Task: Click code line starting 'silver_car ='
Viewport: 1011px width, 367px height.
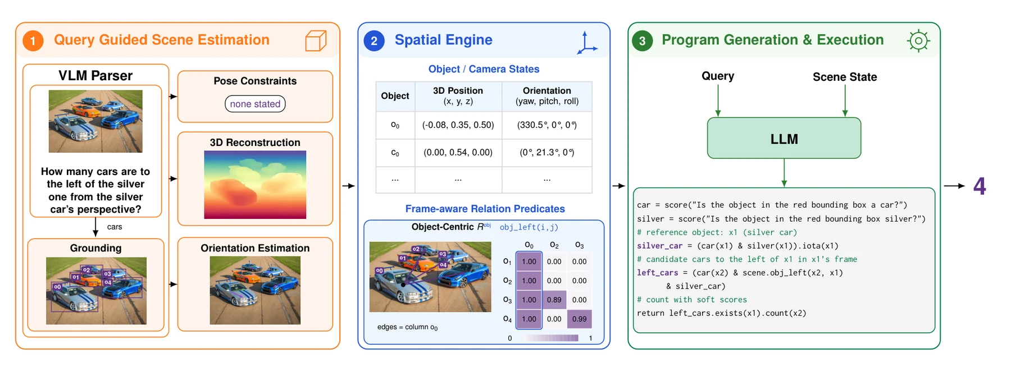Action: click(737, 246)
